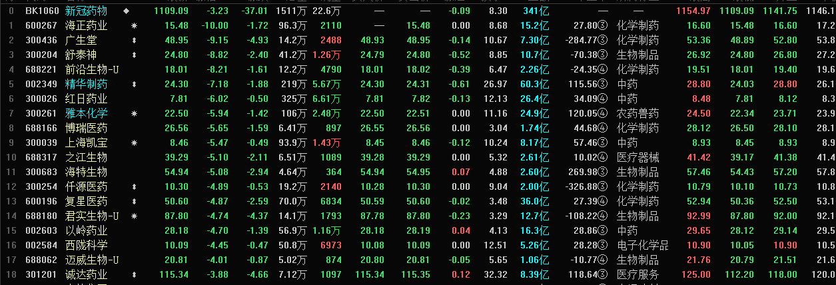This screenshot has height=285, width=836.
Task: Click stock code 301201
Action: tap(41, 274)
